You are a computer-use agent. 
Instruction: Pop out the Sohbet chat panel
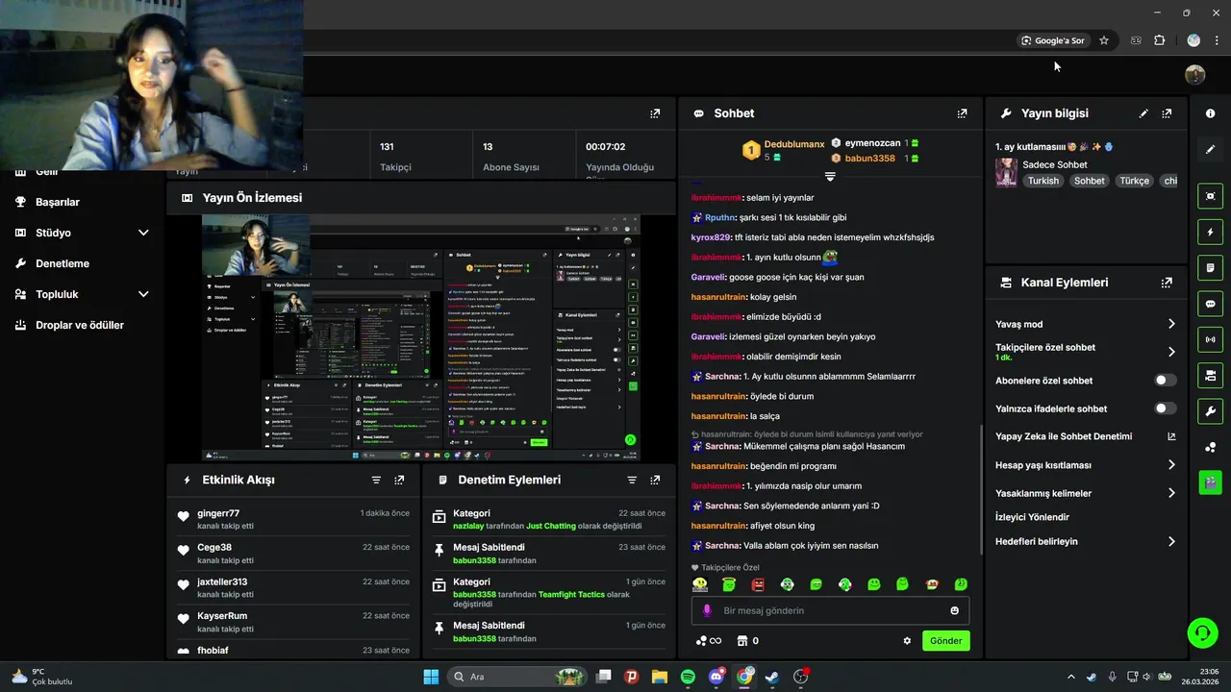point(962,113)
